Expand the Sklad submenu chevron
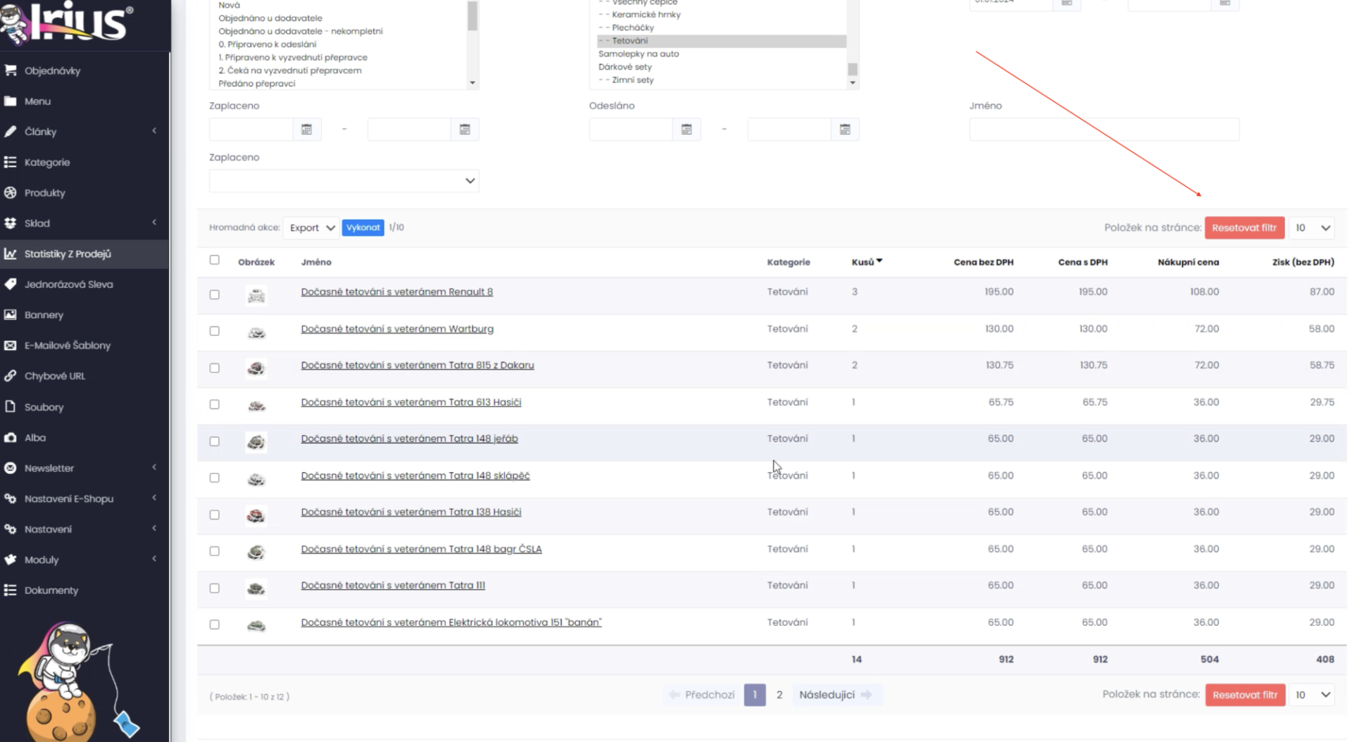The height and width of the screenshot is (742, 1352). click(x=154, y=222)
